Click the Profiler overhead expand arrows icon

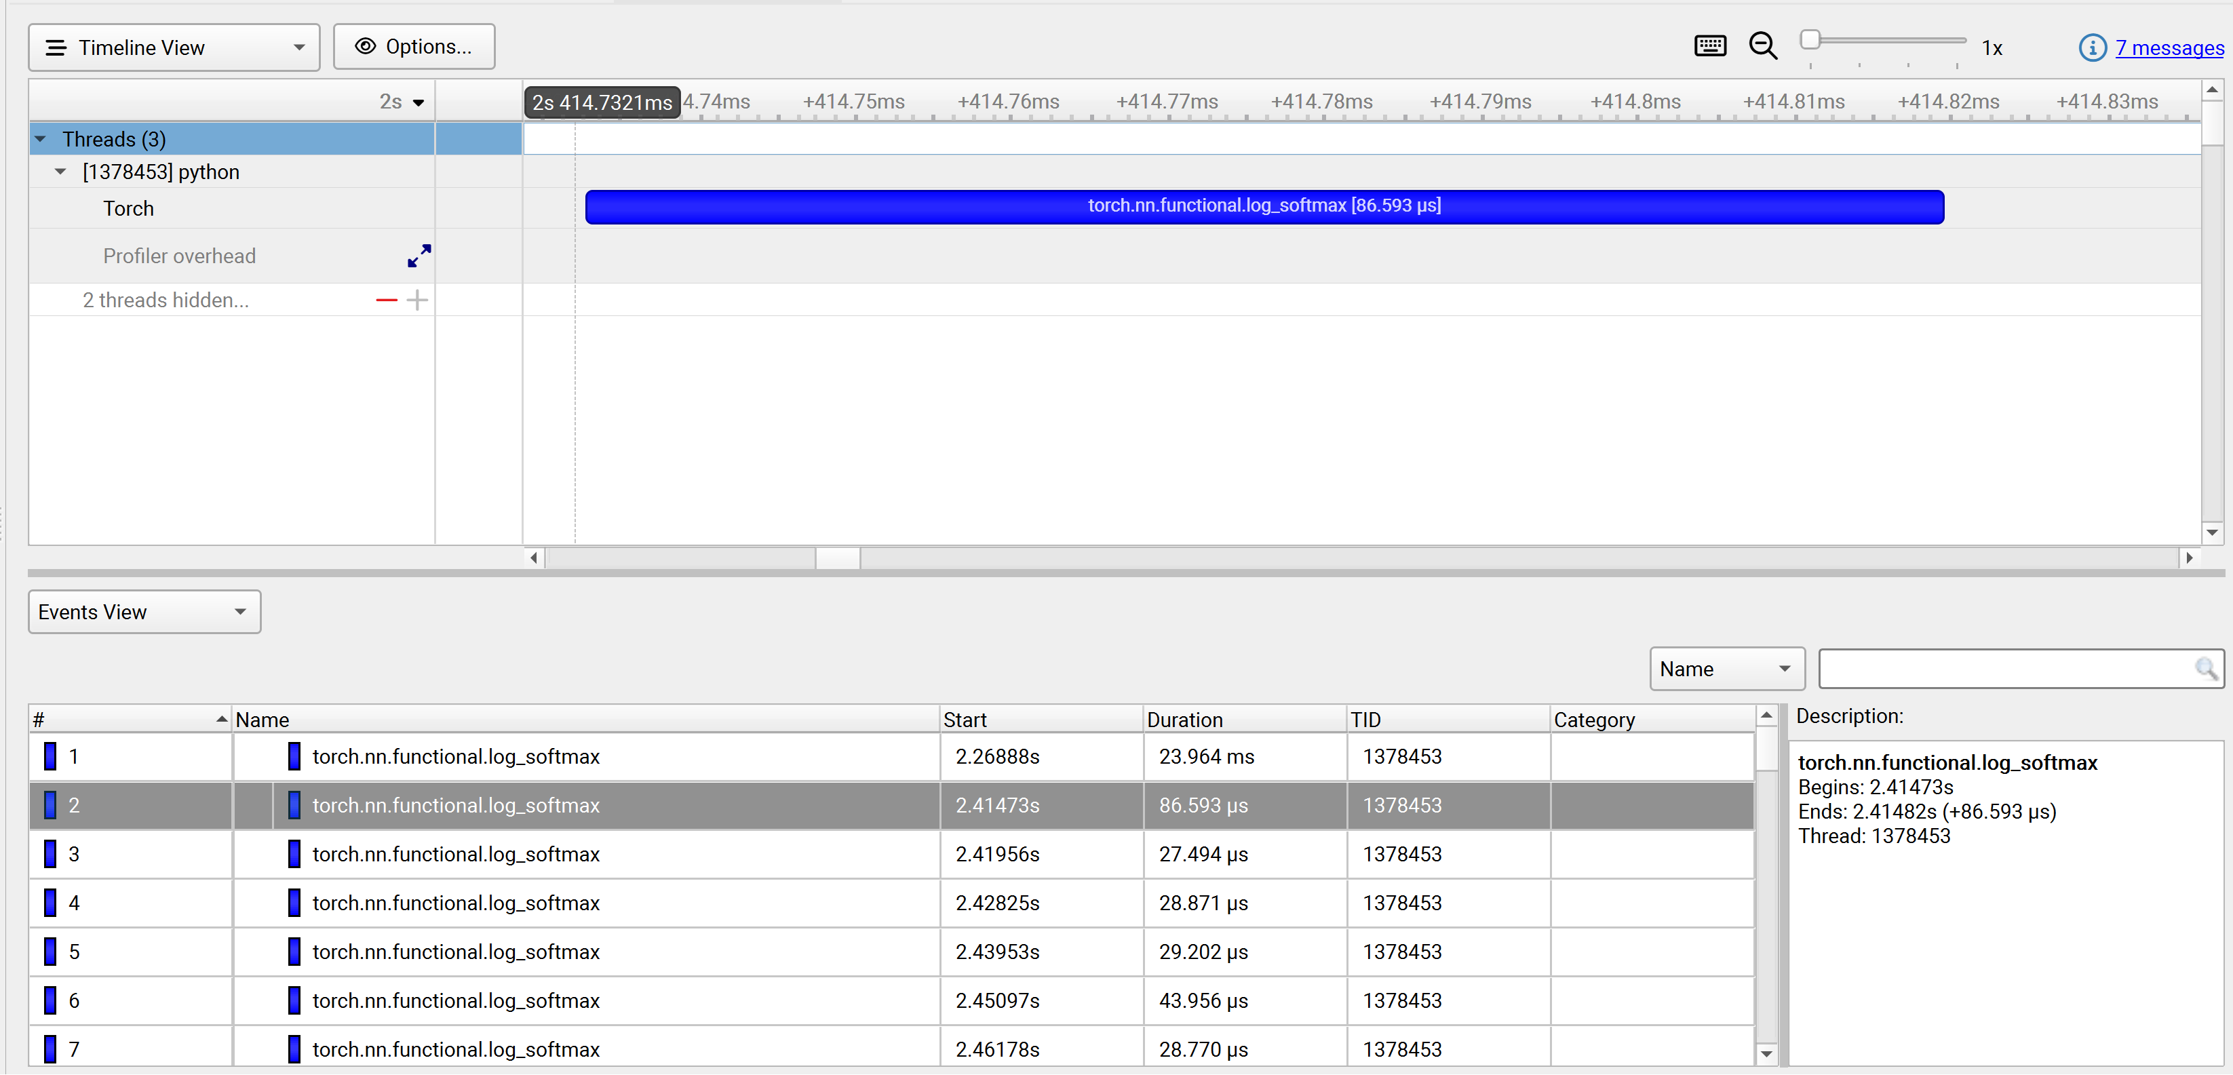[x=419, y=256]
